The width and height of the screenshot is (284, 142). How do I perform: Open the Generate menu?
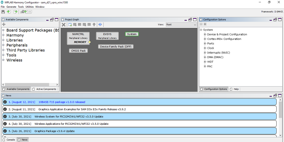pyautogui.click(x=11, y=7)
